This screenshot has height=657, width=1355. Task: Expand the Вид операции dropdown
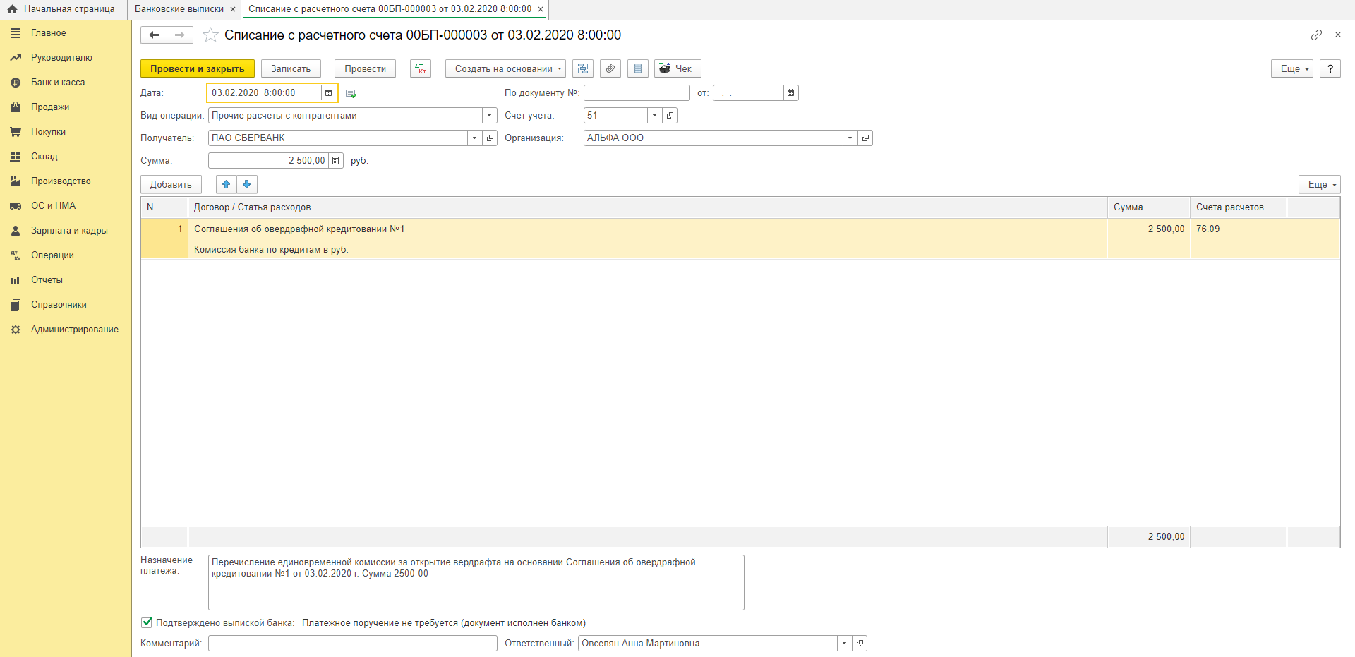click(x=489, y=115)
